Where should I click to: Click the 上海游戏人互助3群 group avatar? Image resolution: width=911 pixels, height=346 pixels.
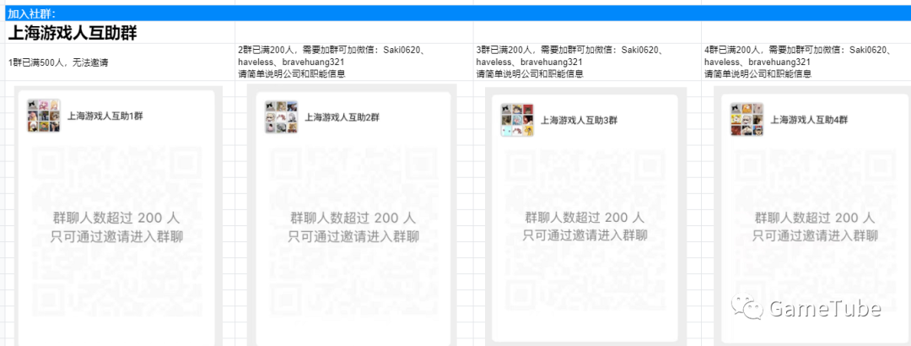(517, 121)
